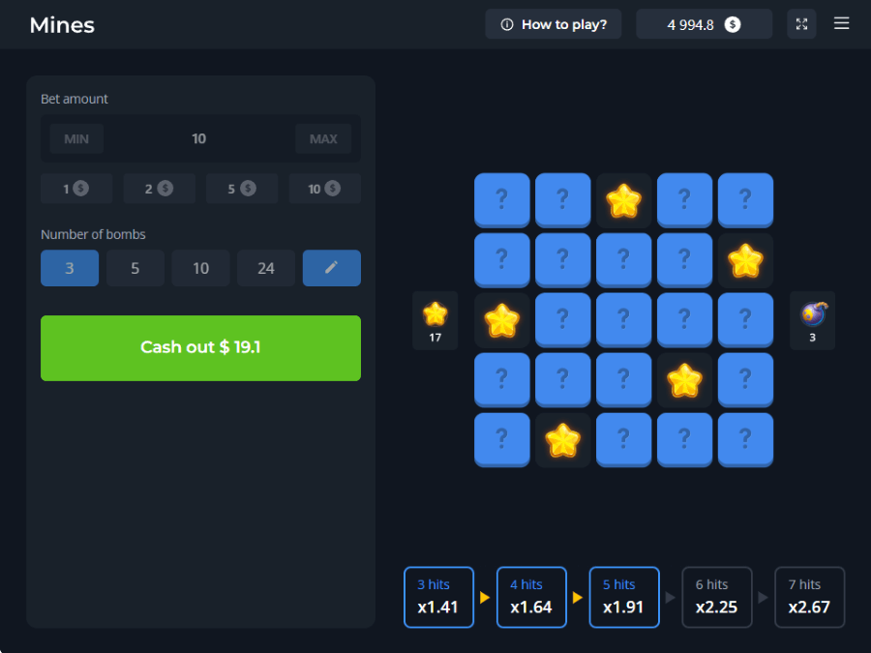Select 3 bombs option
Viewport: 871px width, 653px height.
(x=70, y=268)
